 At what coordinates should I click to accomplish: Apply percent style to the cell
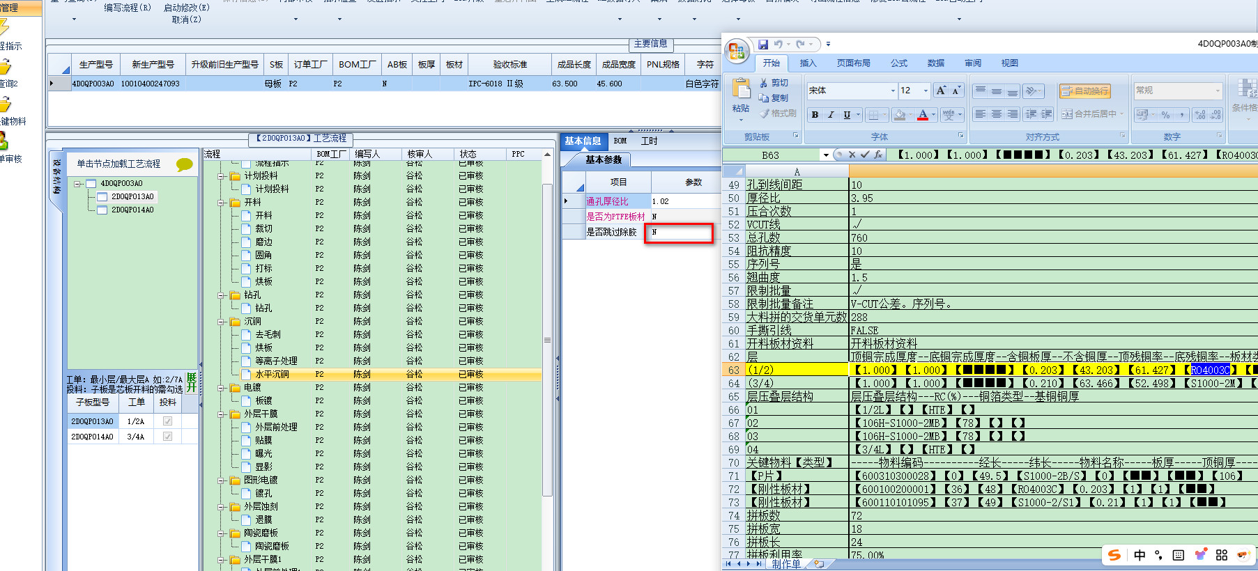point(1165,115)
